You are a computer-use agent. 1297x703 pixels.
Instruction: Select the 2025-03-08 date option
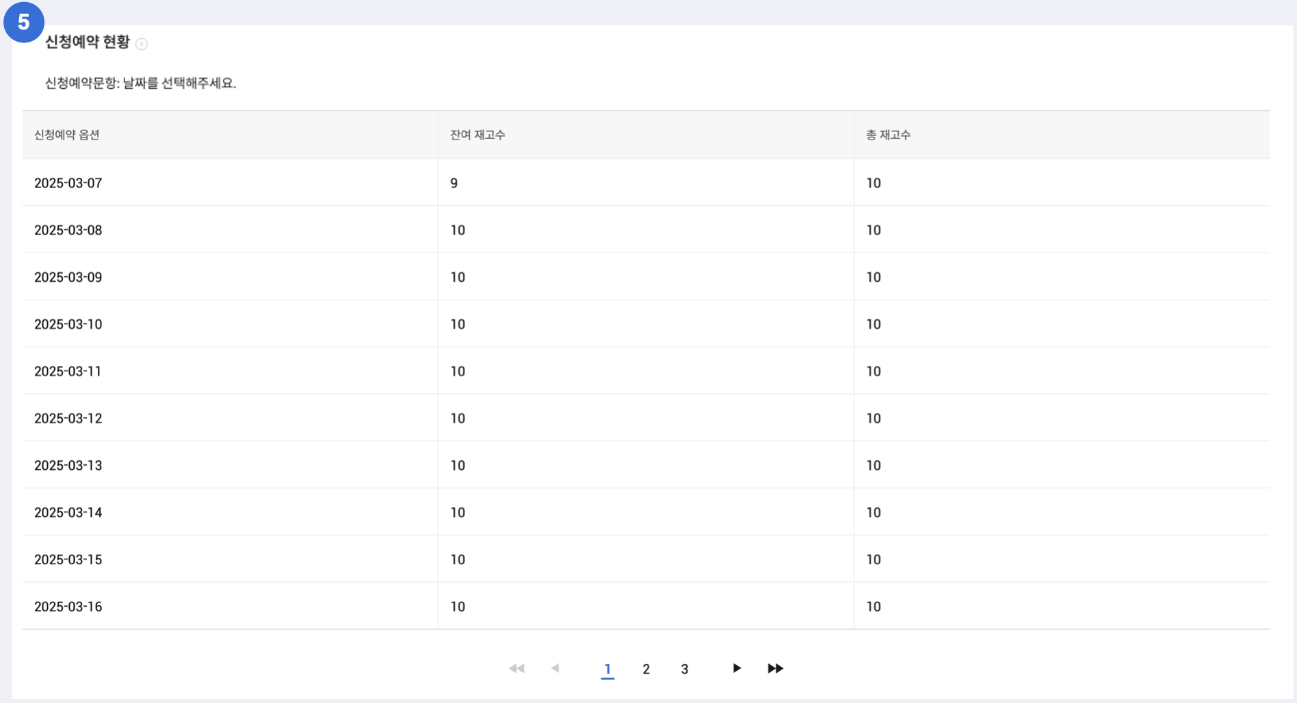click(x=68, y=230)
